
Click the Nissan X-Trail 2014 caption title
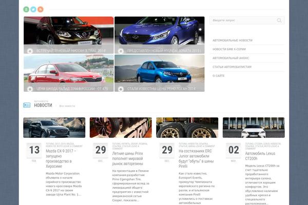(x=71, y=51)
